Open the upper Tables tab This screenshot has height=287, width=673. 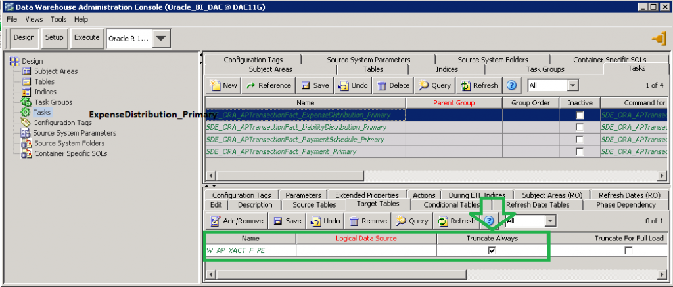373,69
